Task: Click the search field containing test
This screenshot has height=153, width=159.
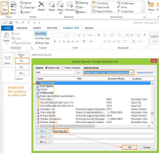Action: (55, 72)
